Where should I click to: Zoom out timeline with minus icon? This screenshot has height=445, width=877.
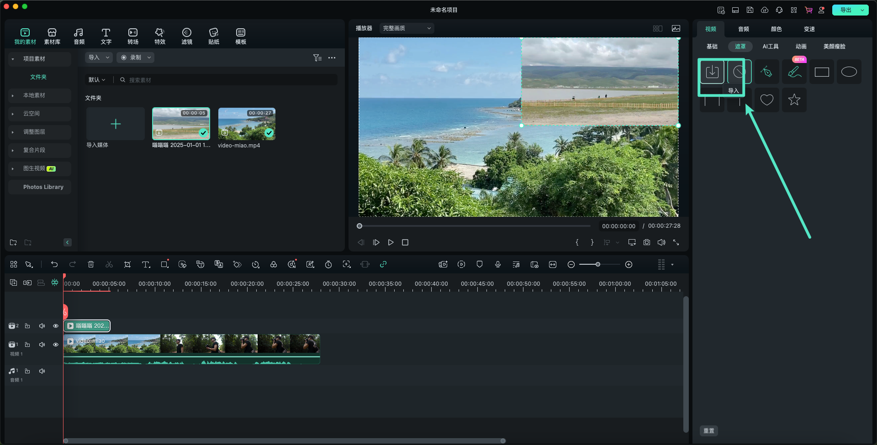[571, 264]
